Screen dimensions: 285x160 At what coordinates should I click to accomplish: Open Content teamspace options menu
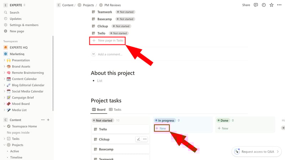point(43,120)
